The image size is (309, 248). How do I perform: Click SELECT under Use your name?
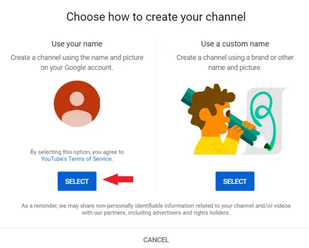(x=77, y=181)
